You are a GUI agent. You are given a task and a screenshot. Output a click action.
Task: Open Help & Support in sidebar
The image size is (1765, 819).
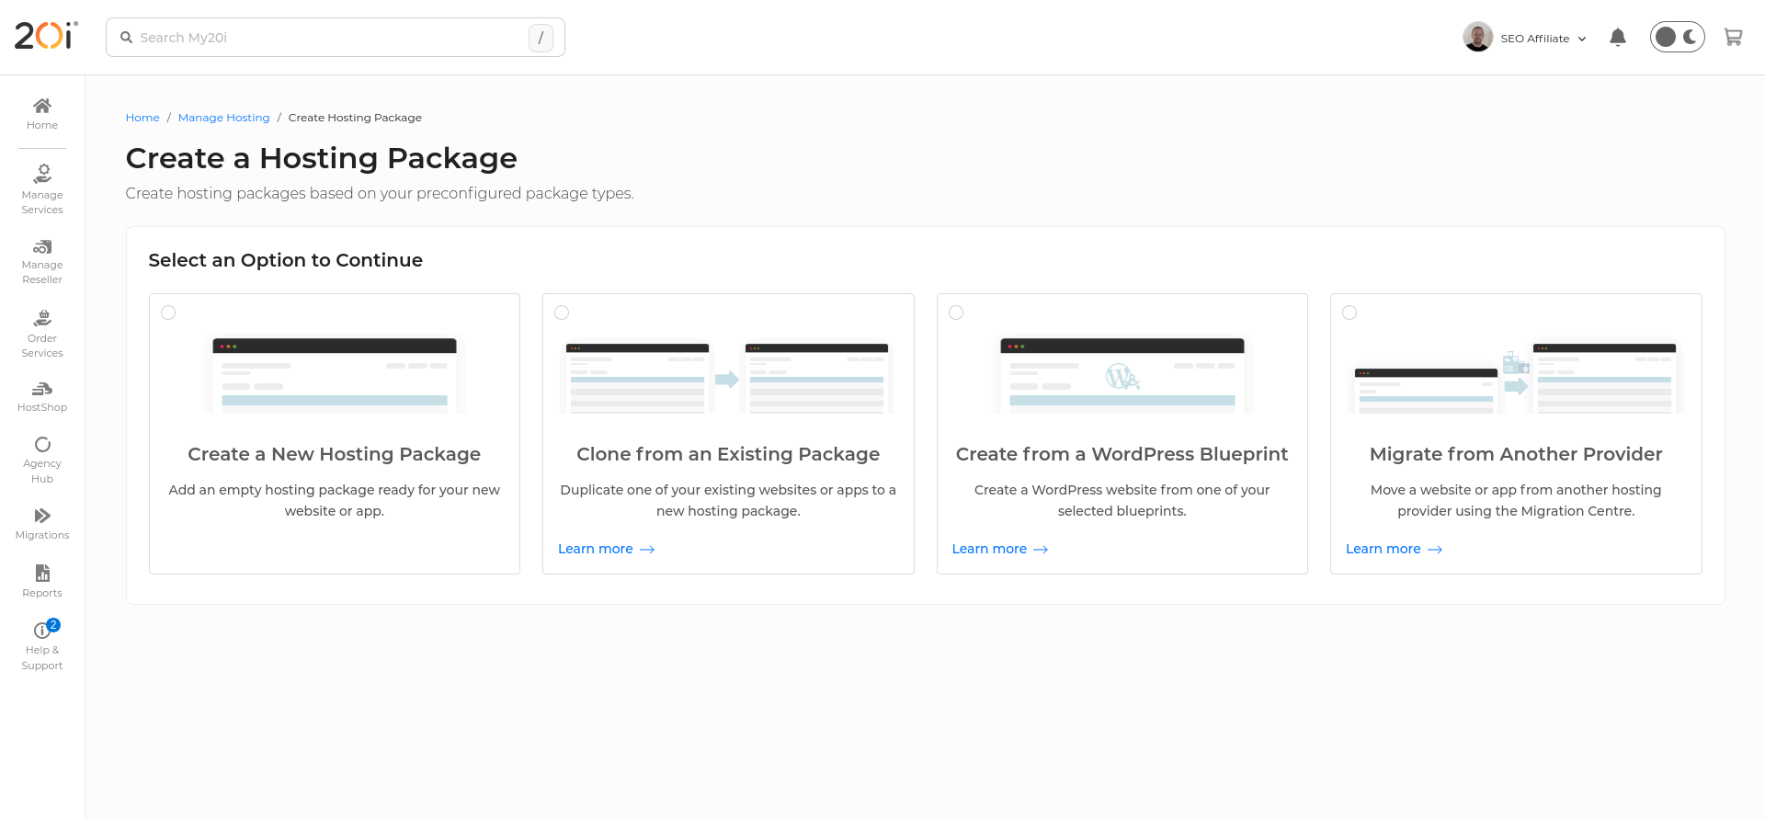point(42,645)
